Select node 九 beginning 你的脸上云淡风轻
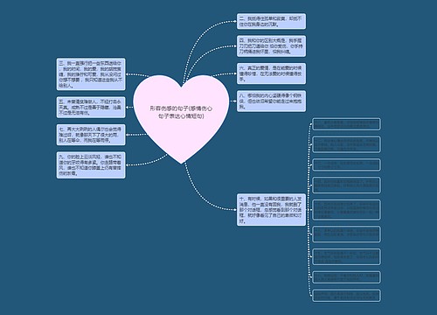The image size is (437, 315). click(91, 165)
